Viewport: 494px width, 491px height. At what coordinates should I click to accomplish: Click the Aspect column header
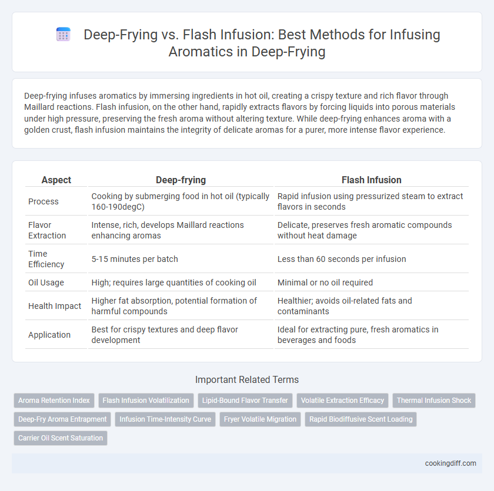[56, 180]
